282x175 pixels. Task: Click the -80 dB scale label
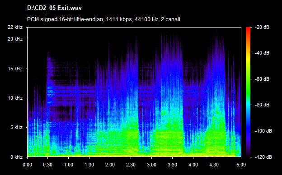tap(262, 105)
